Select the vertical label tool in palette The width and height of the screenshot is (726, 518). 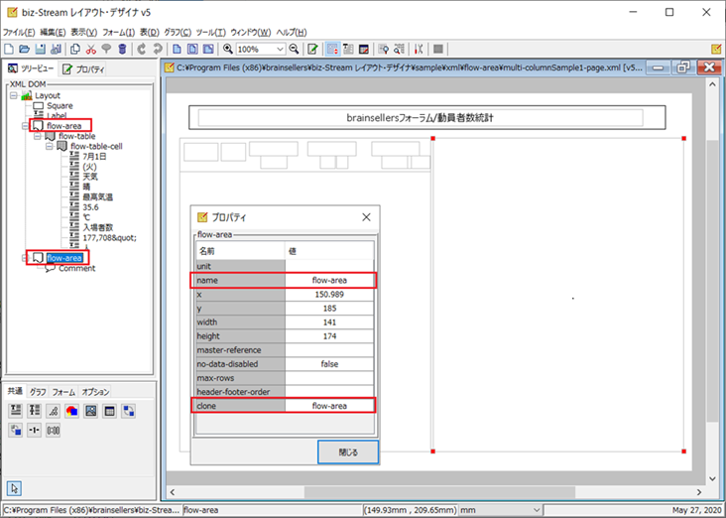coord(35,411)
